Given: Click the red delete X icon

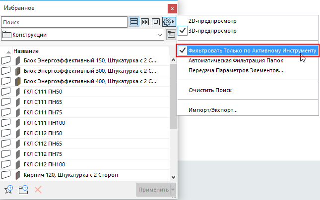Looking at the screenshot, I should pos(38,190).
